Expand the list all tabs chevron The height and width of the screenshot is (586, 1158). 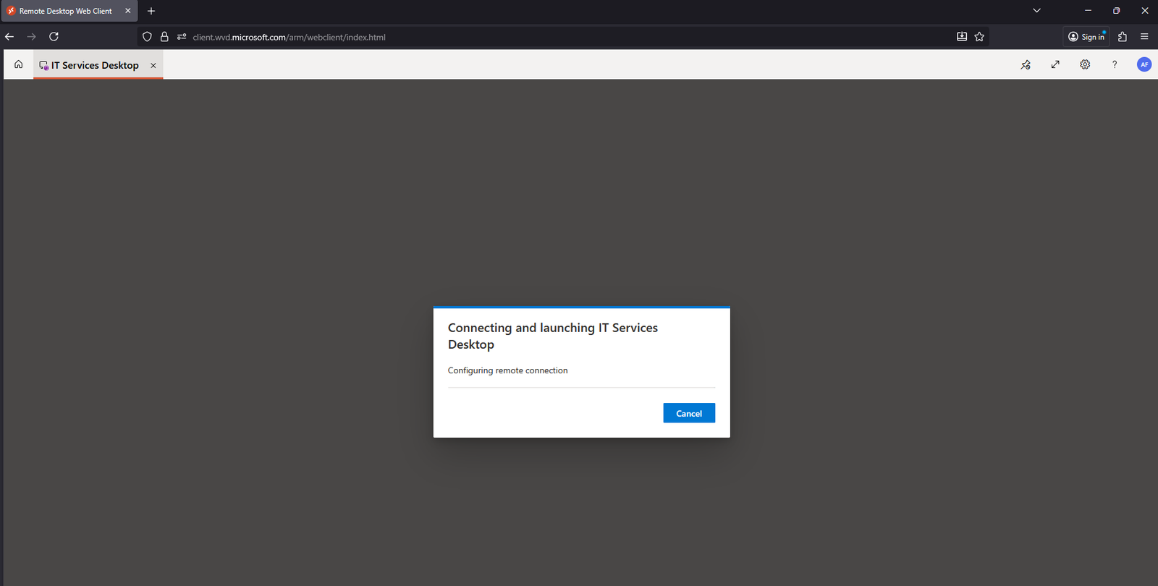coord(1036,11)
